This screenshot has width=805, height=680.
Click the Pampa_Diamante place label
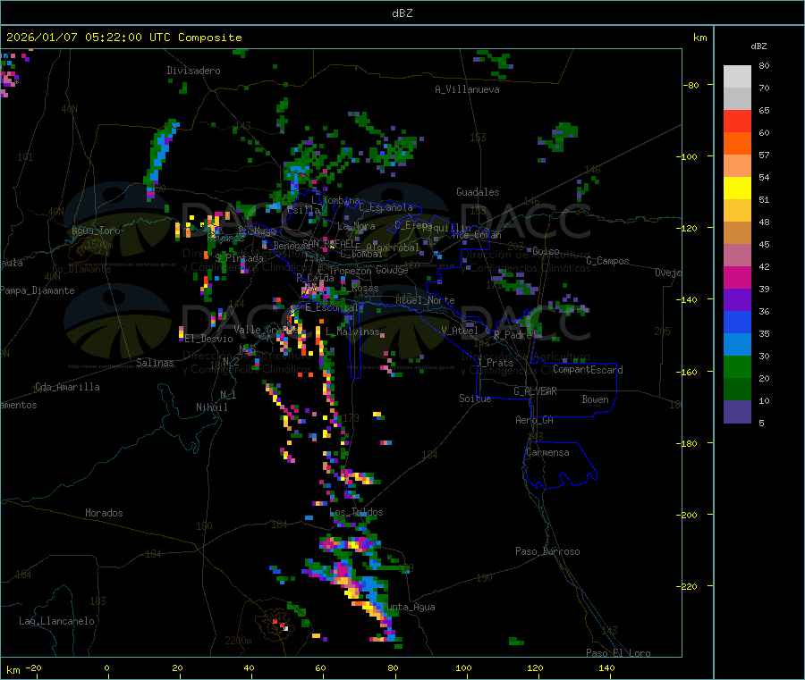pos(38,290)
